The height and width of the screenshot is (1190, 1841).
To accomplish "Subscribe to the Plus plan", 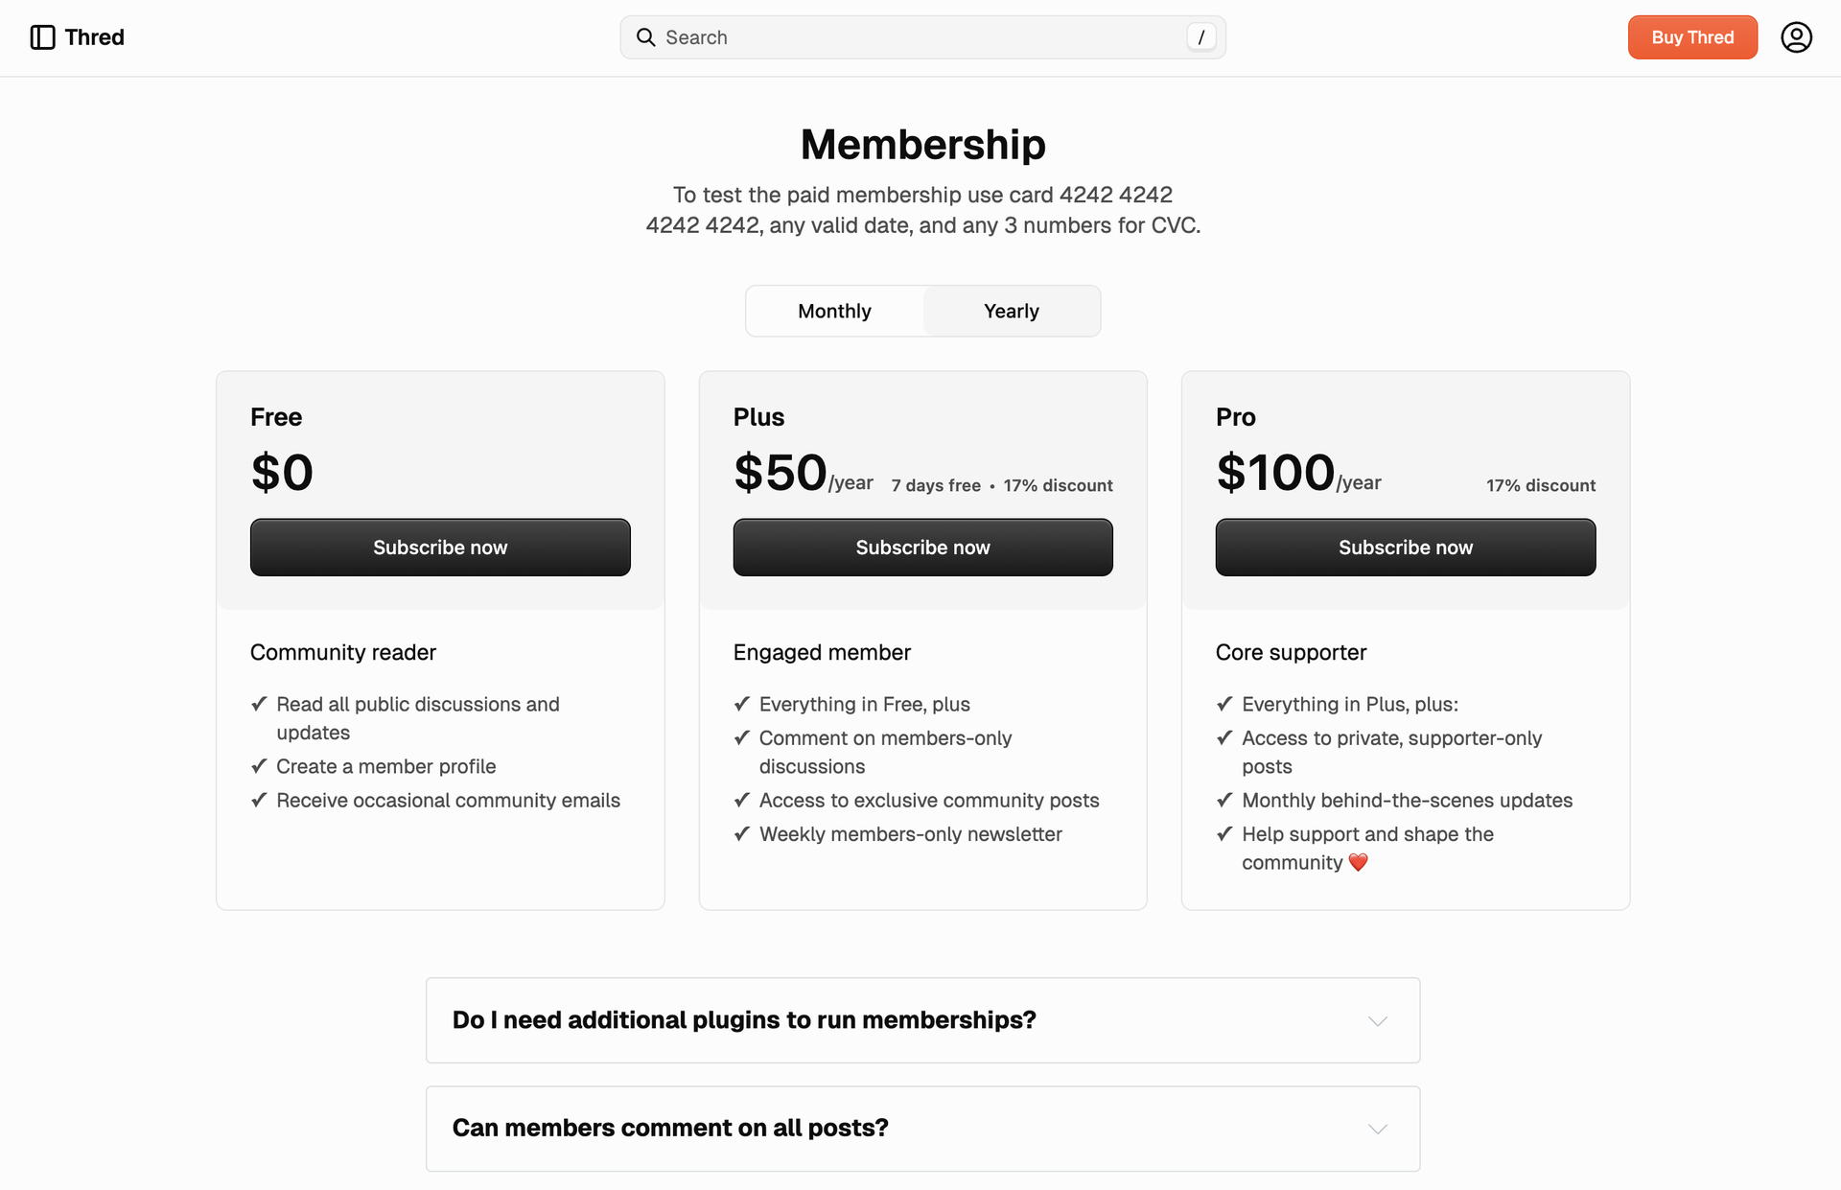I will click(921, 547).
